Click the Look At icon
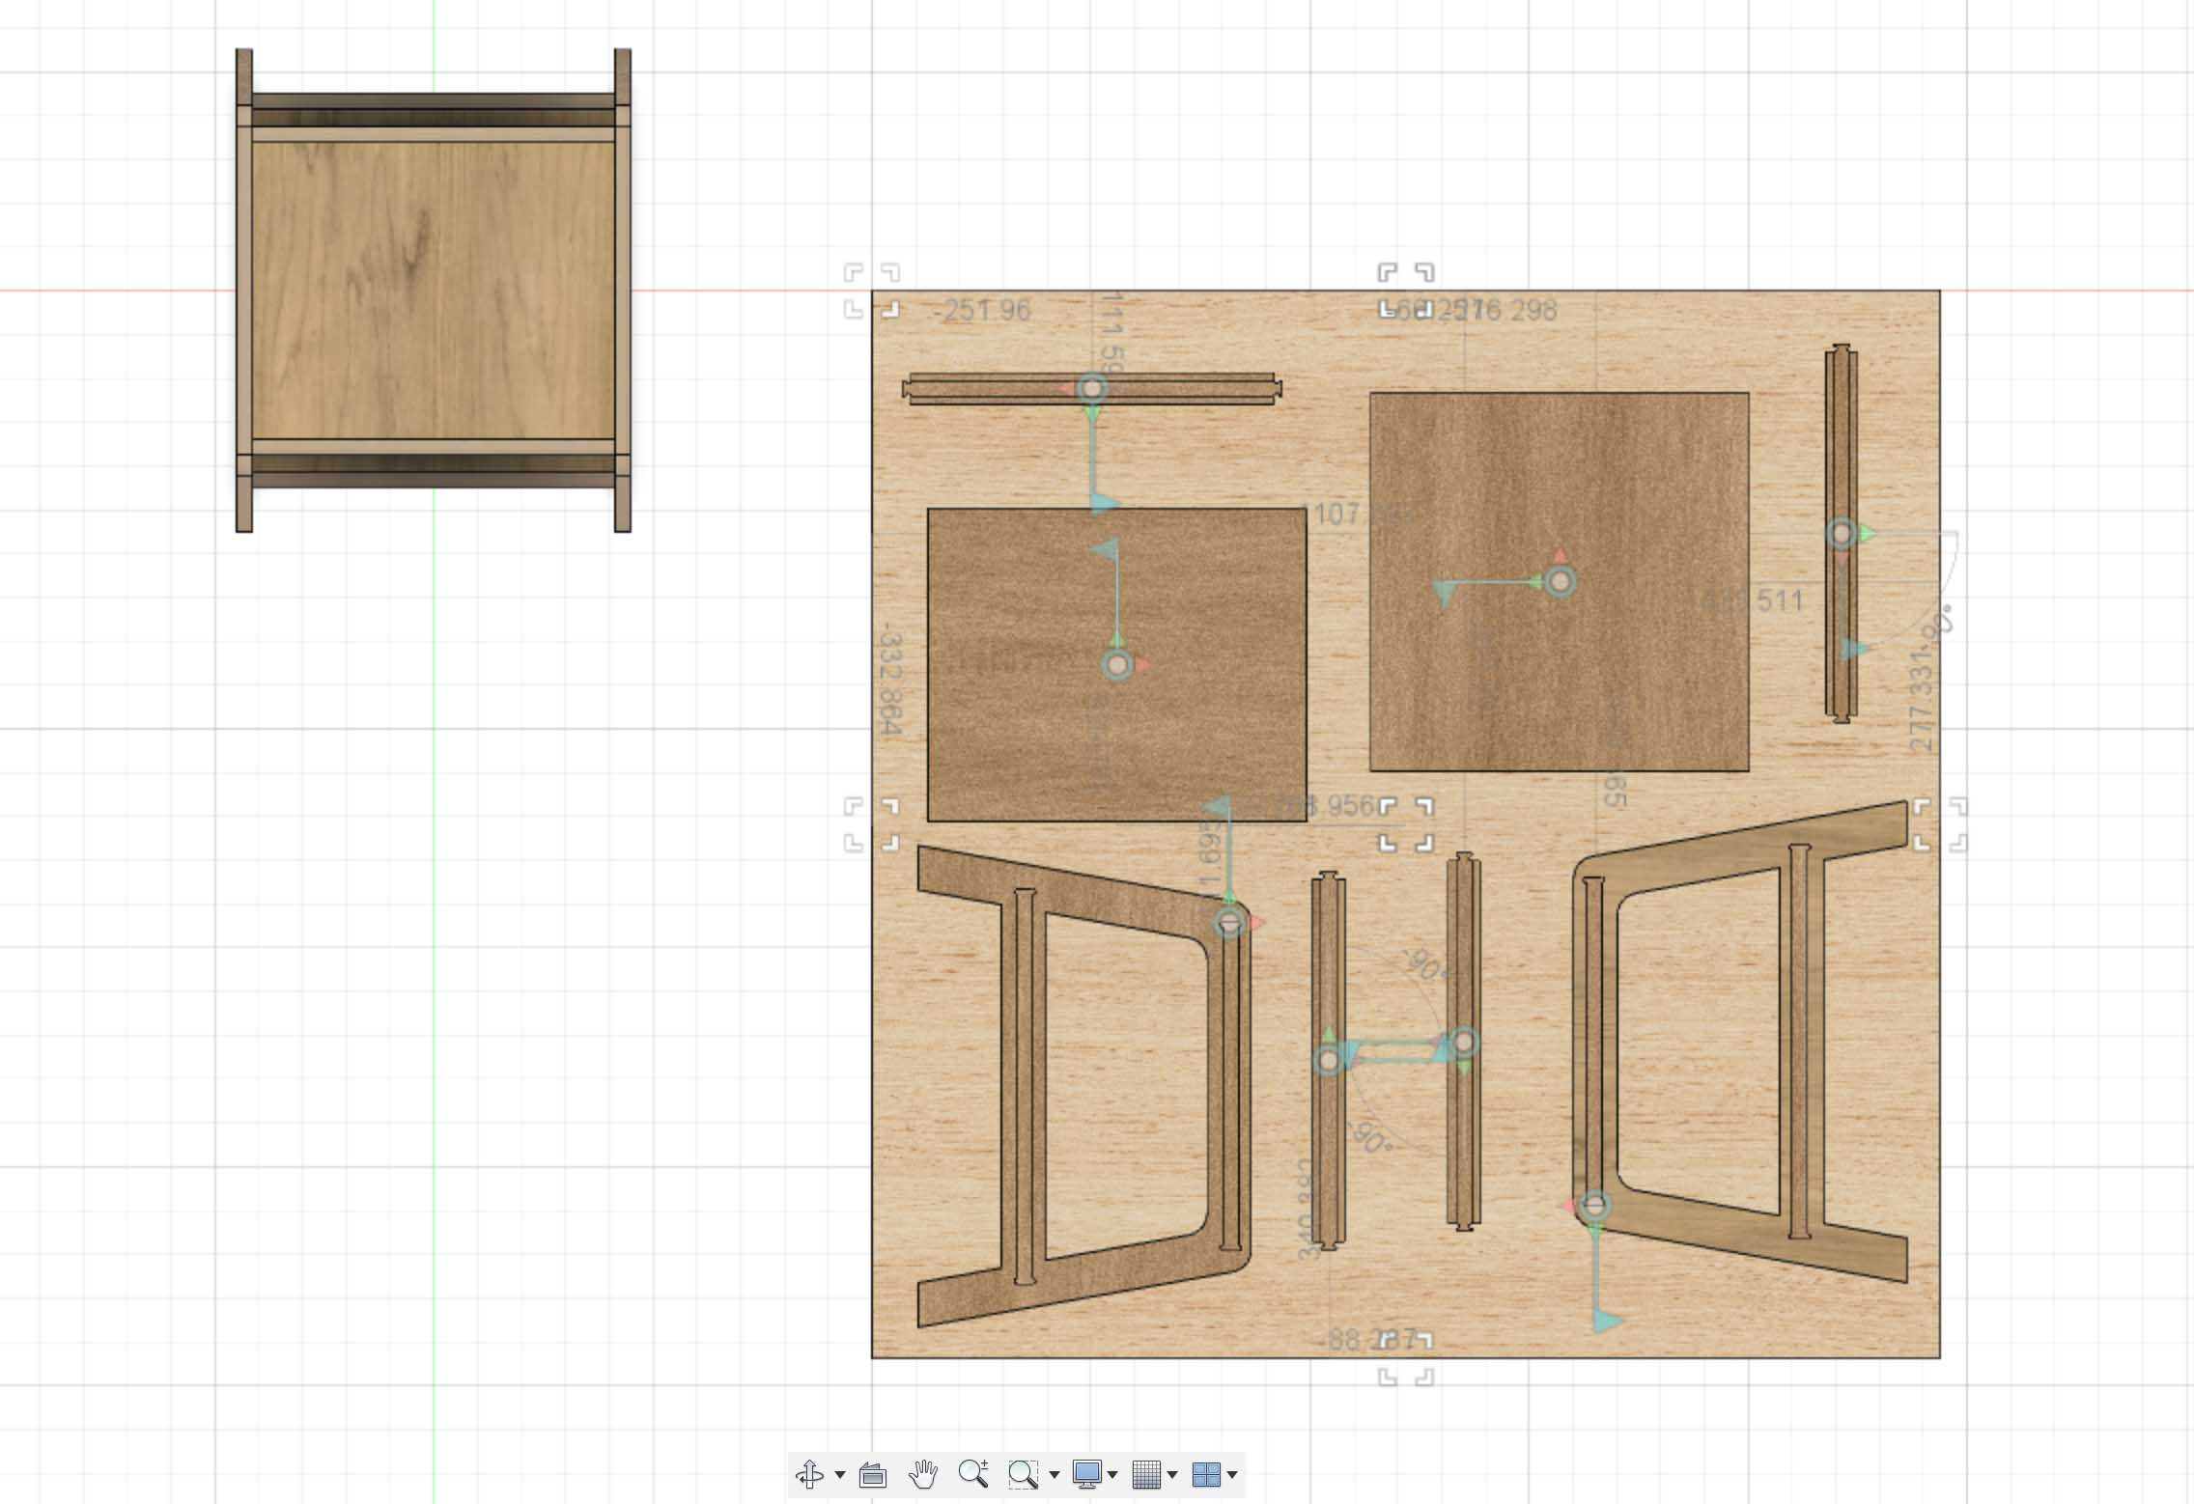The width and height of the screenshot is (2194, 1504). coord(873,1474)
